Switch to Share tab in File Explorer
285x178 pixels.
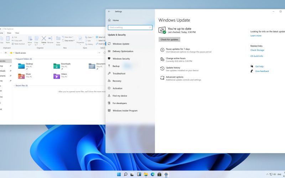(9, 33)
